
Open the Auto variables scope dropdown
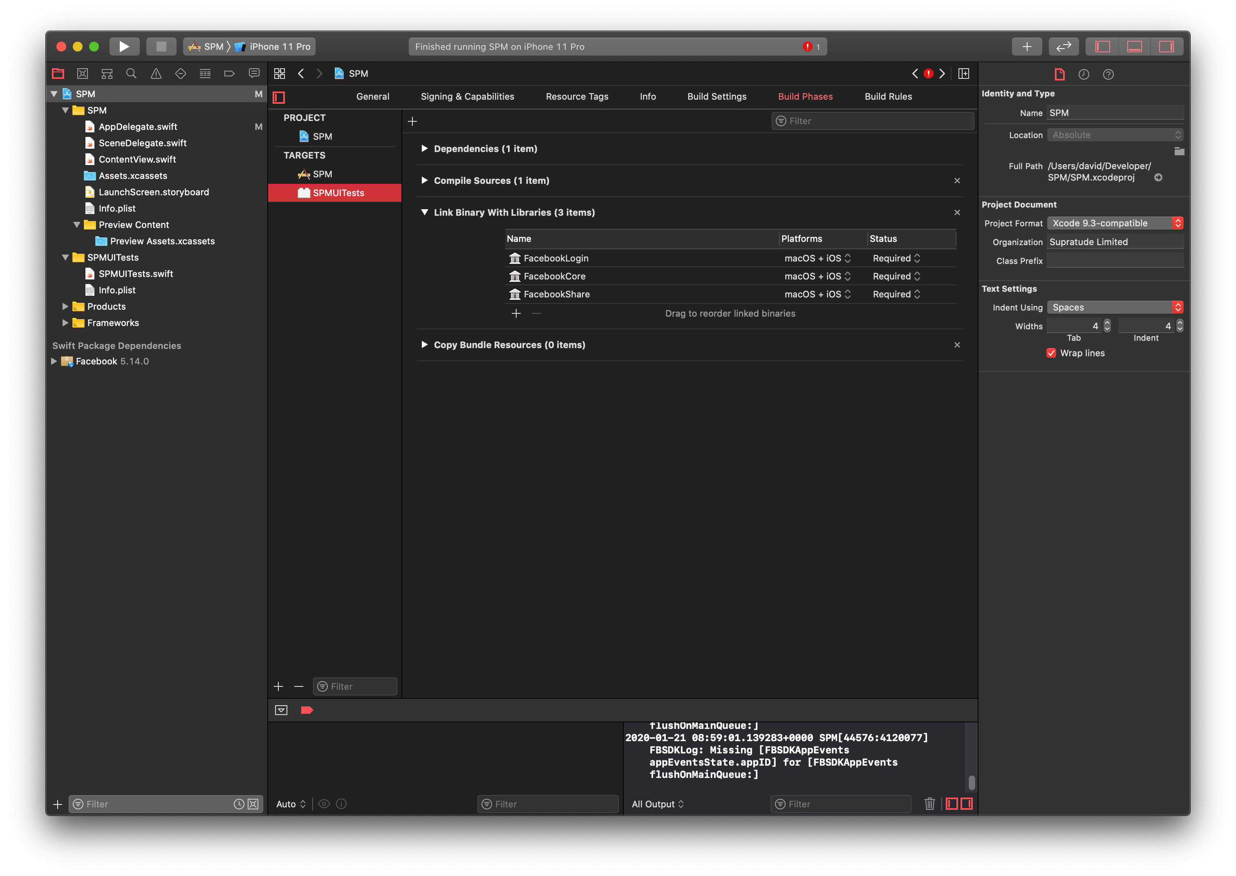click(x=291, y=804)
